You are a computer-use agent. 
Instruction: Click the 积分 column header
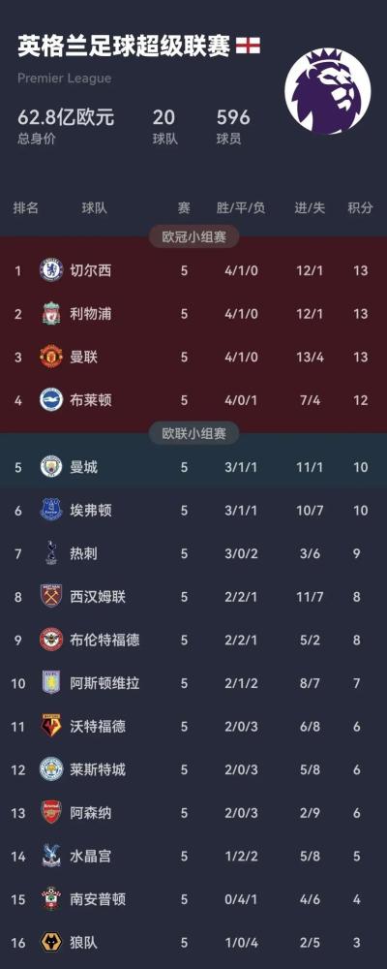click(x=360, y=208)
